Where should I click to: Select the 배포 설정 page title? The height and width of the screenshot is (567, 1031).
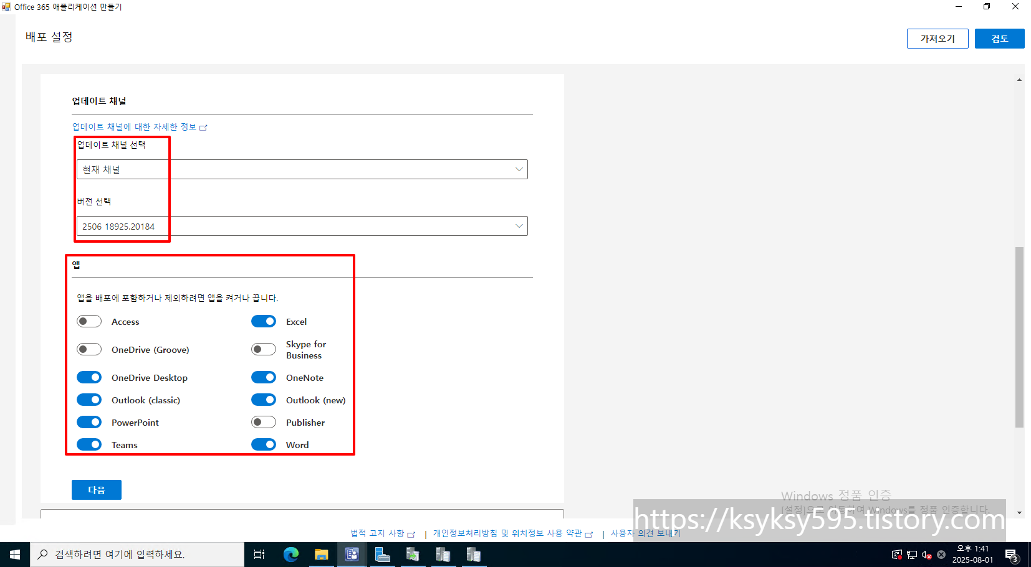49,37
